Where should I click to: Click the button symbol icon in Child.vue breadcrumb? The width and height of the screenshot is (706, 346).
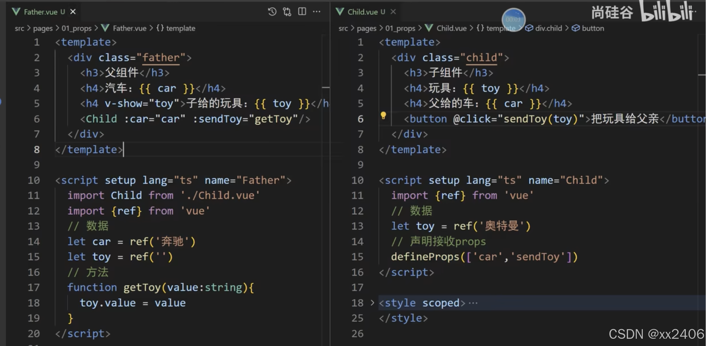[575, 28]
